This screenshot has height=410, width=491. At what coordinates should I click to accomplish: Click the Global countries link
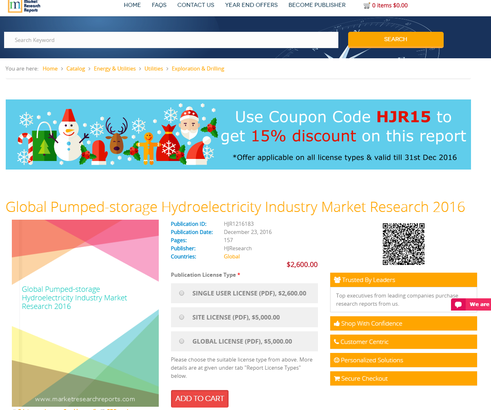pos(232,257)
